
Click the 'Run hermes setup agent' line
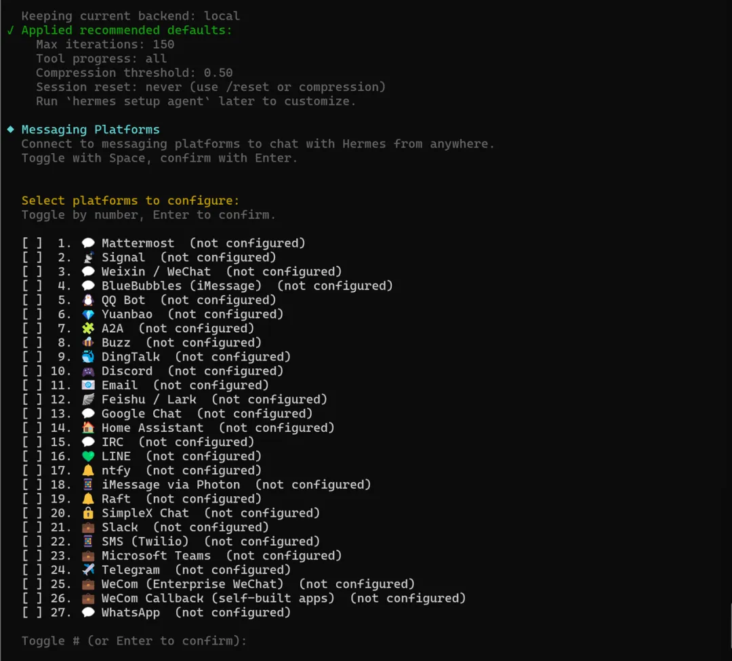[x=196, y=101]
